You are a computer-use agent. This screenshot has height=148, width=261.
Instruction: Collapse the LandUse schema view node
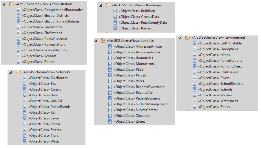tap(96, 41)
